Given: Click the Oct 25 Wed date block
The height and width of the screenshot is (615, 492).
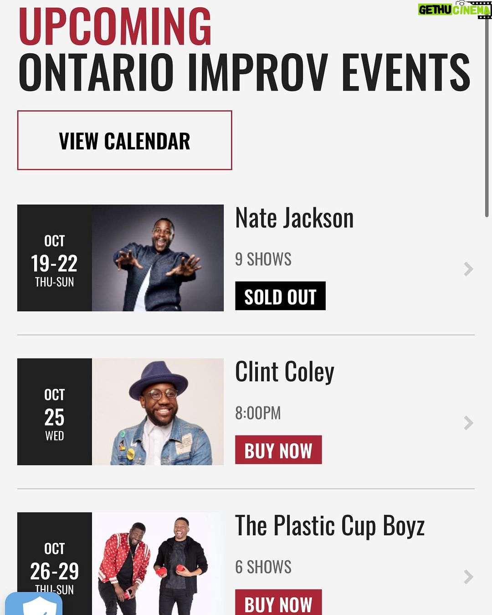Looking at the screenshot, I should coord(55,412).
